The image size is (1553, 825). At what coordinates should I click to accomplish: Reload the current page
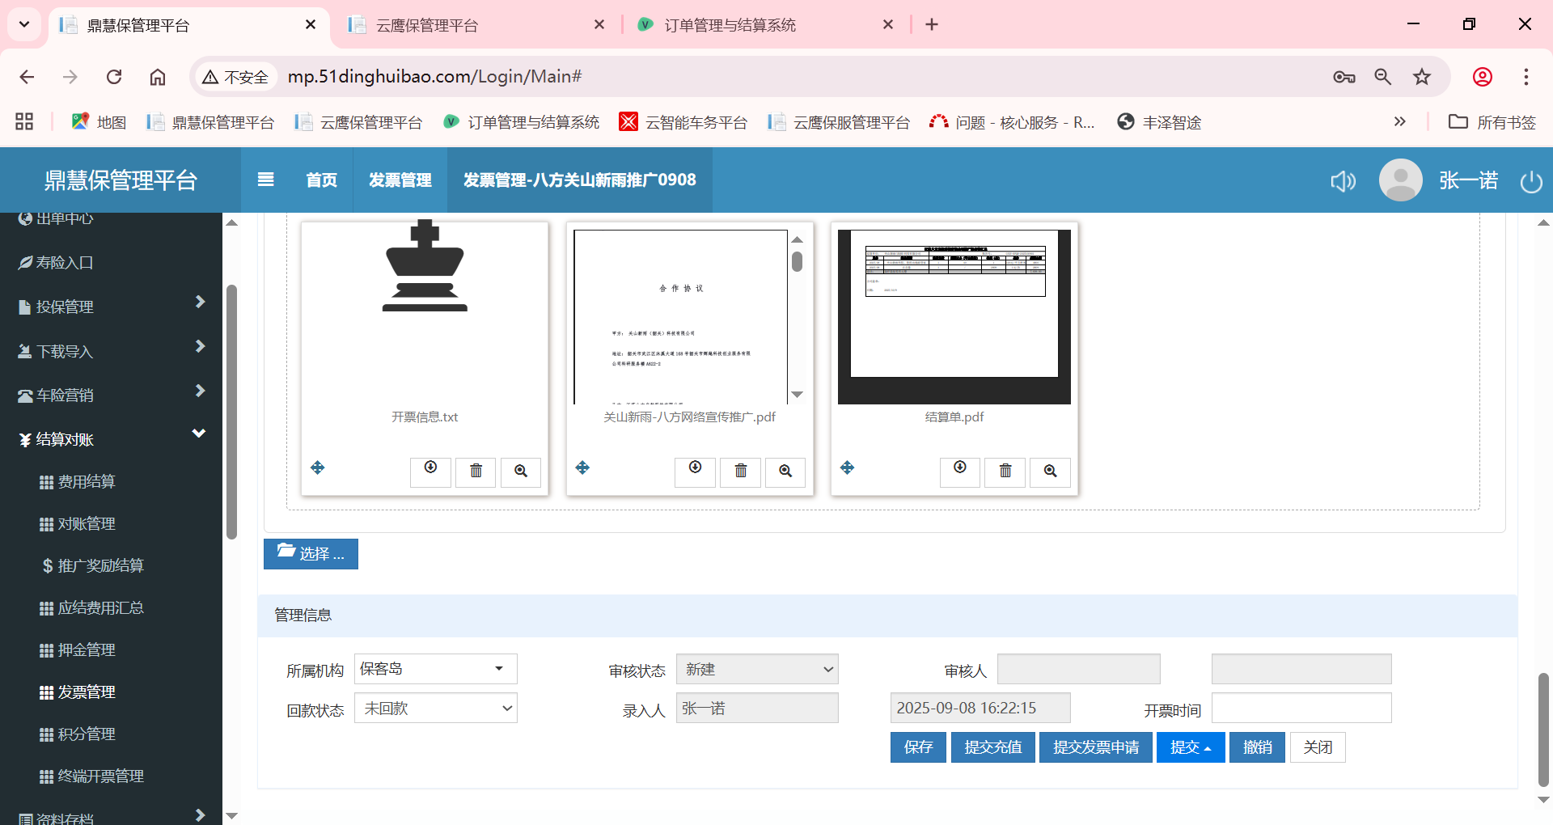(114, 77)
